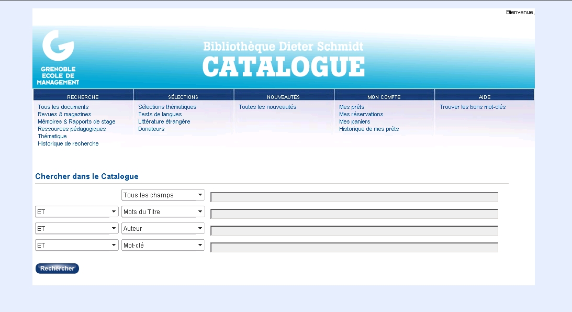This screenshot has height=312, width=572.
Task: Expand the Mots du Titre field dropdown
Action: click(x=163, y=211)
